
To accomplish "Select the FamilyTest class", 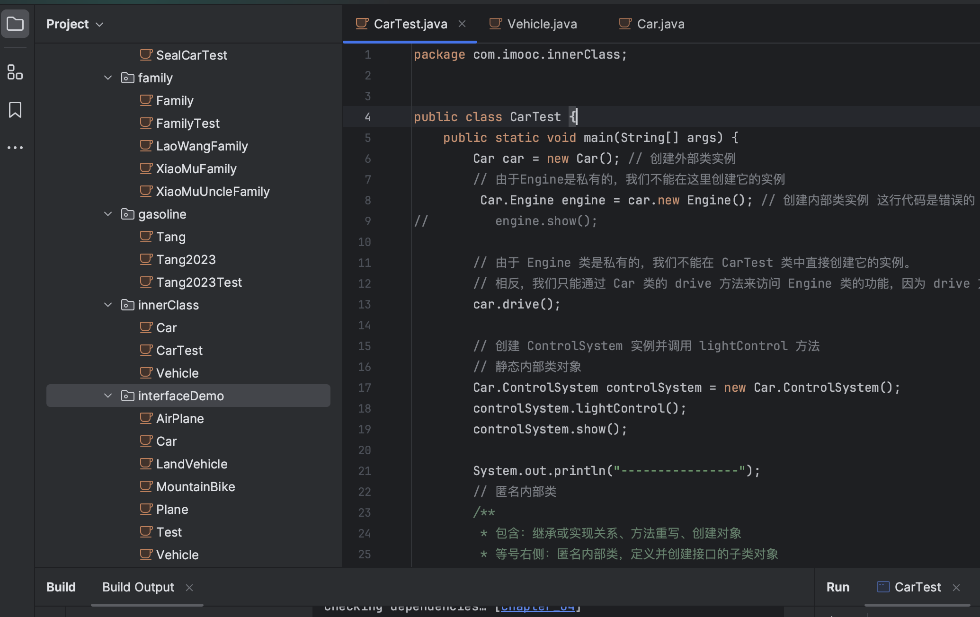I will pos(188,123).
